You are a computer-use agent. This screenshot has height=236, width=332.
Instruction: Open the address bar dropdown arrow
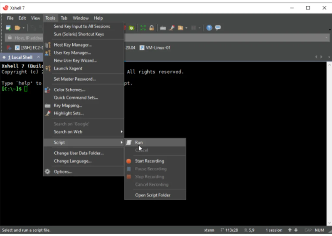click(x=326, y=38)
